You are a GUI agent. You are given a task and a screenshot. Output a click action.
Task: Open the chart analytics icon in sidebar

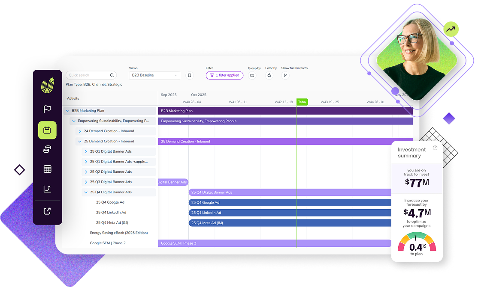47,189
